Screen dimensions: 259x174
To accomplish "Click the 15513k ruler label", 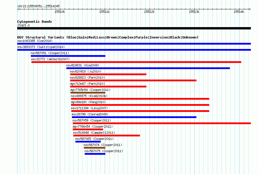I will pos(194,12).
